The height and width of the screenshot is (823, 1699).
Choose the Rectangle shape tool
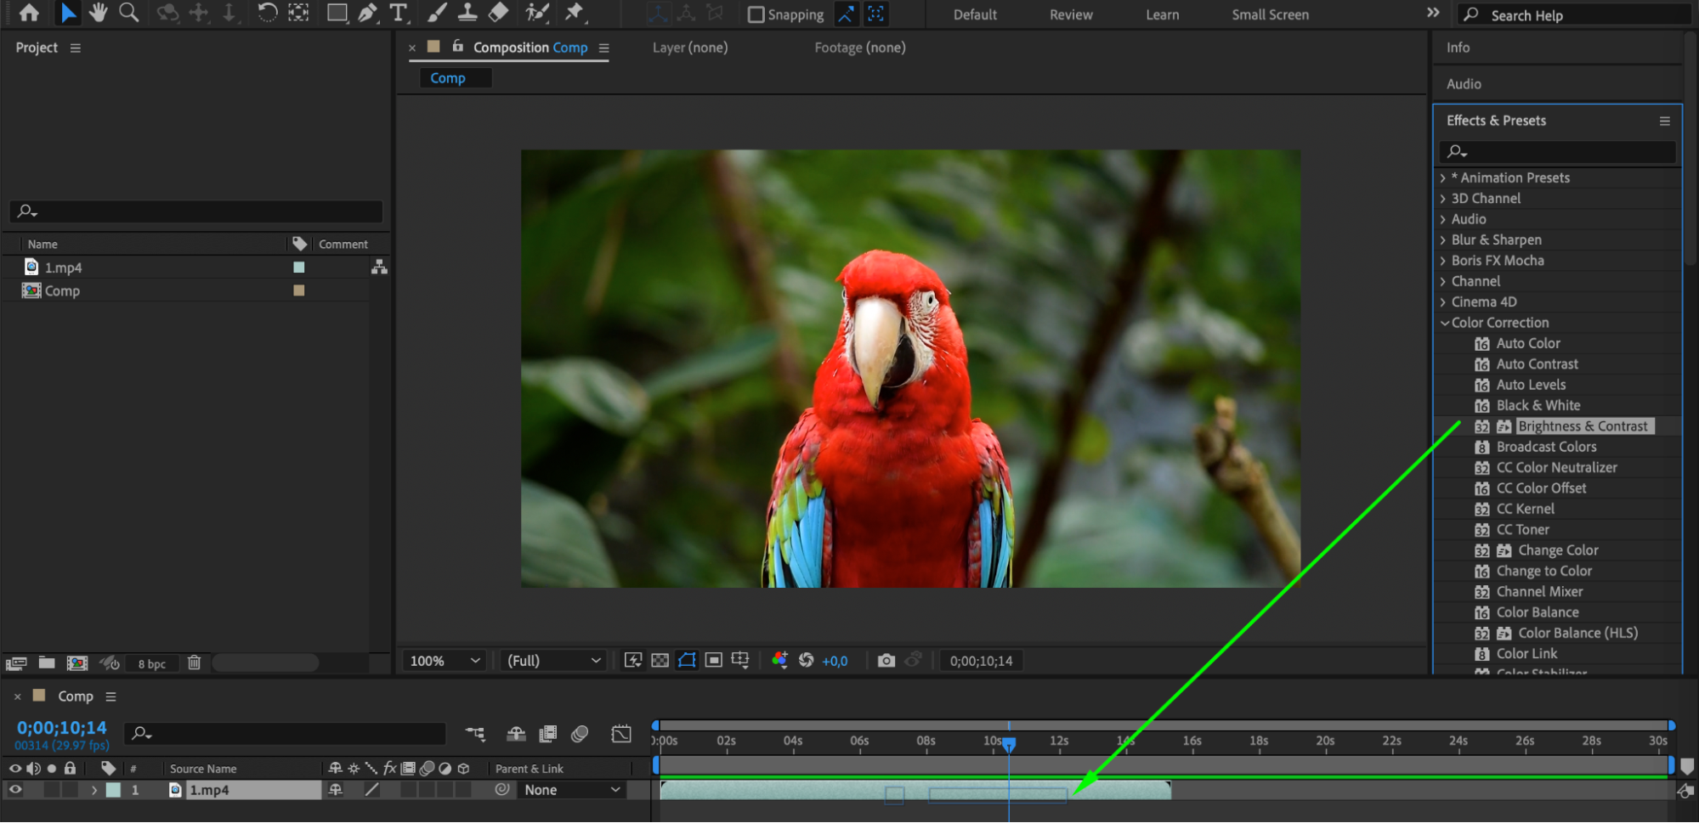(337, 13)
